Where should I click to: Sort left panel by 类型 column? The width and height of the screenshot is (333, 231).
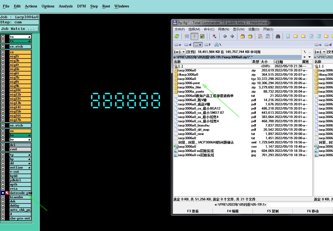click(x=255, y=62)
